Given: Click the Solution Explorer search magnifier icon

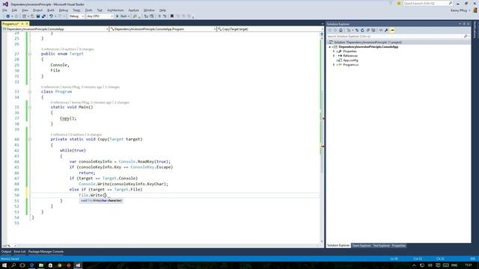Looking at the screenshot, I should (x=466, y=37).
